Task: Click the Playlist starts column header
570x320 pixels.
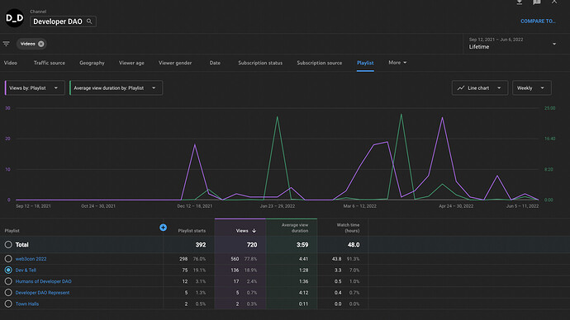Action: click(192, 231)
